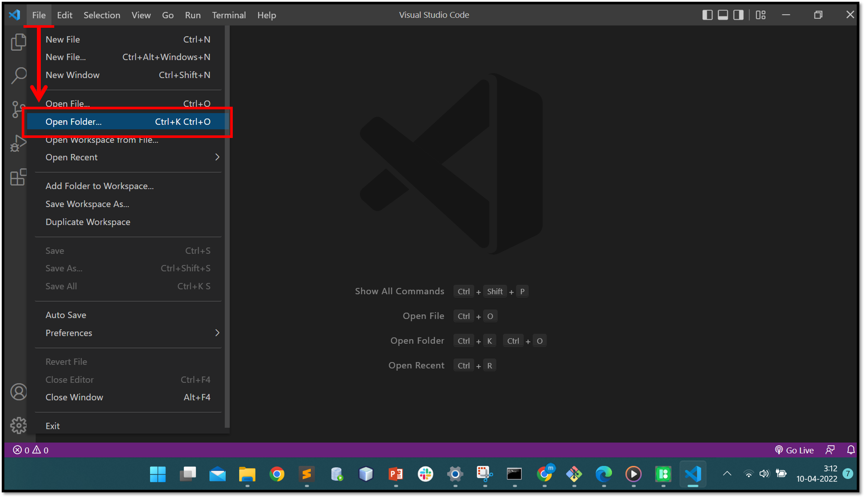Viewport: 865px width, 498px height.
Task: Open Sublime Text on taskbar
Action: [307, 474]
